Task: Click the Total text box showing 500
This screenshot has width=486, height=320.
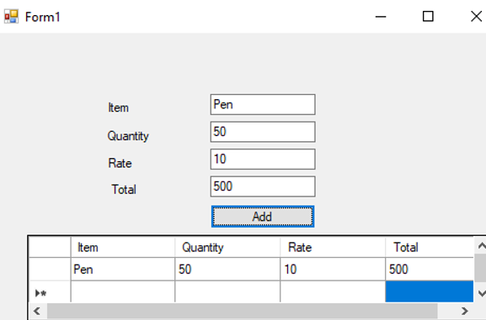Action: click(263, 186)
